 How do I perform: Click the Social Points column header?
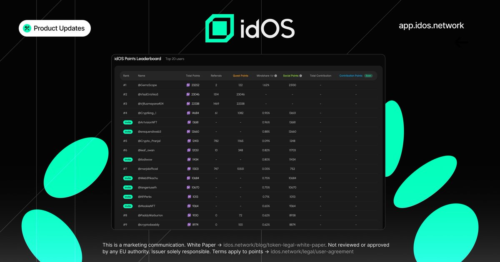290,76
